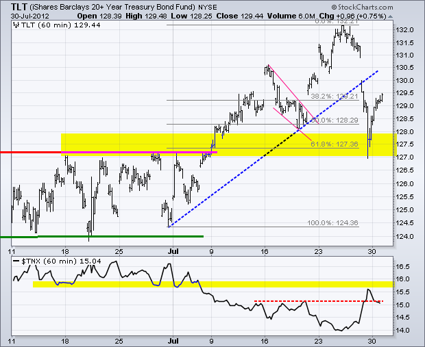Click the 18 date label under the TLT panel
This screenshot has height=347, width=425.
point(65,251)
